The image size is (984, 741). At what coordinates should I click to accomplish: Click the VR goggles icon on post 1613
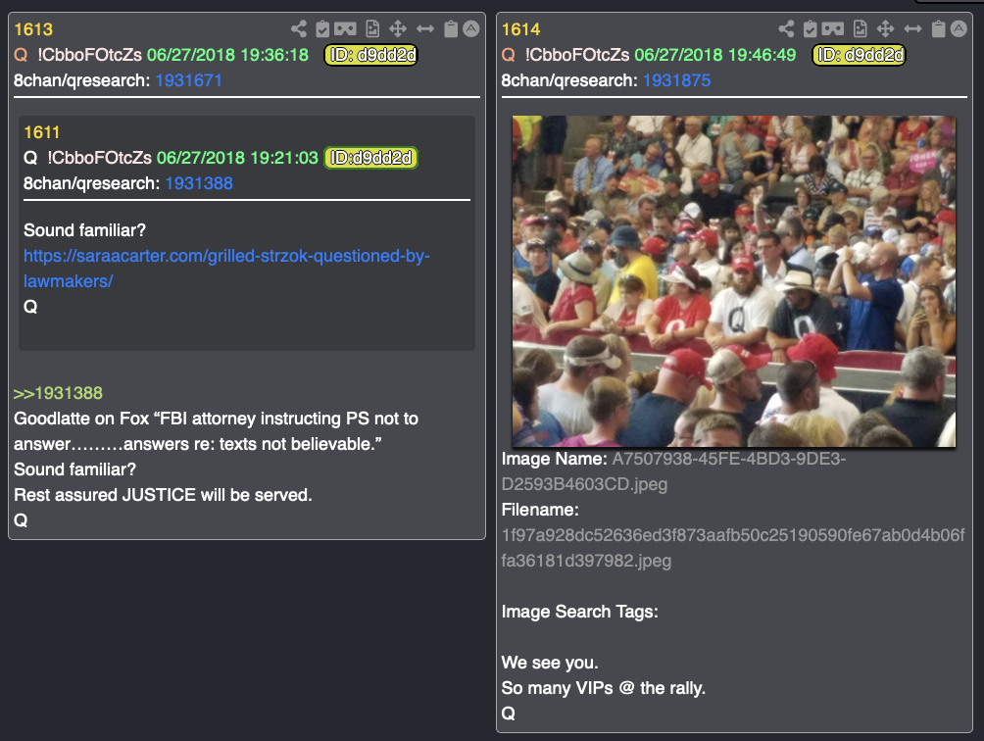tap(345, 28)
